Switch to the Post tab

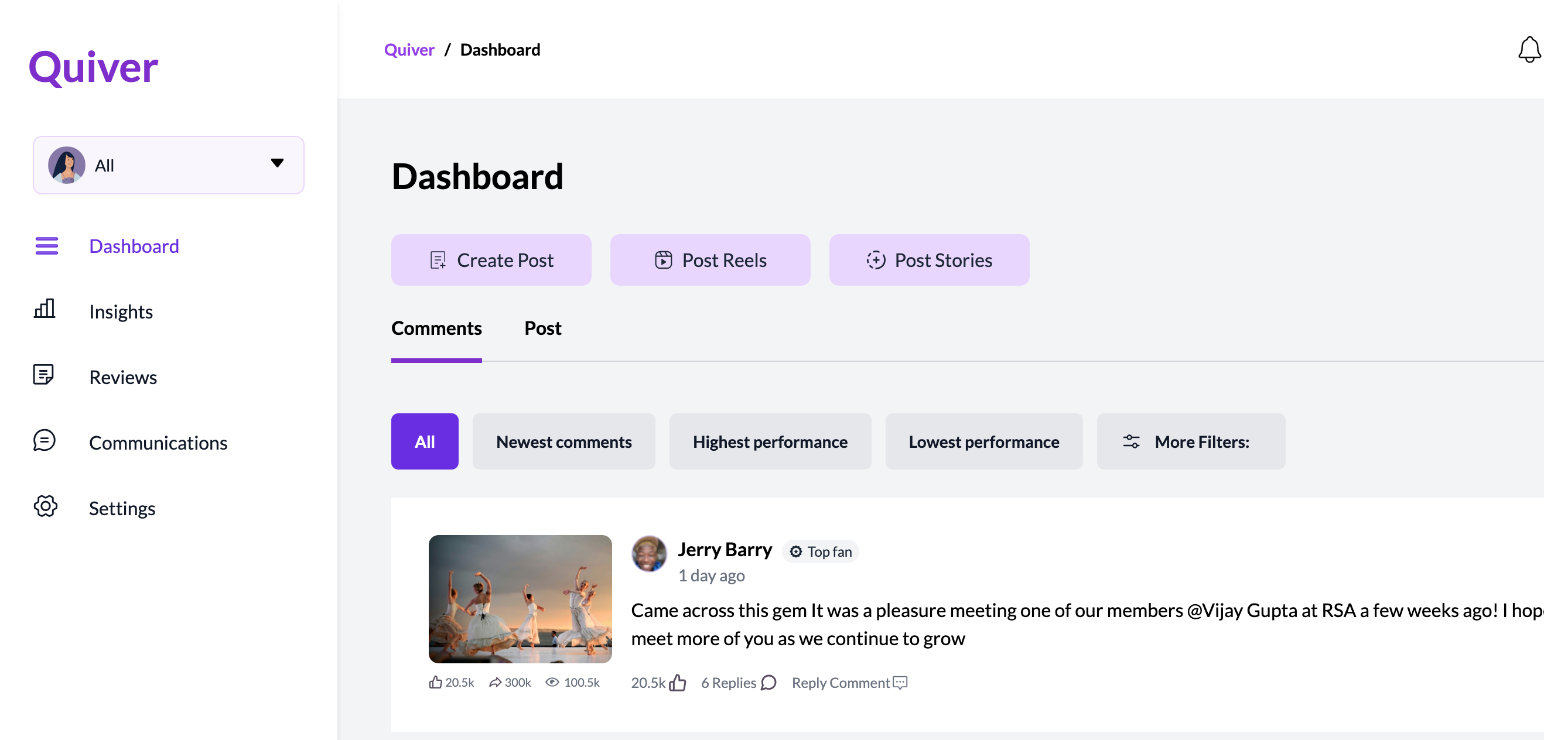click(x=542, y=328)
